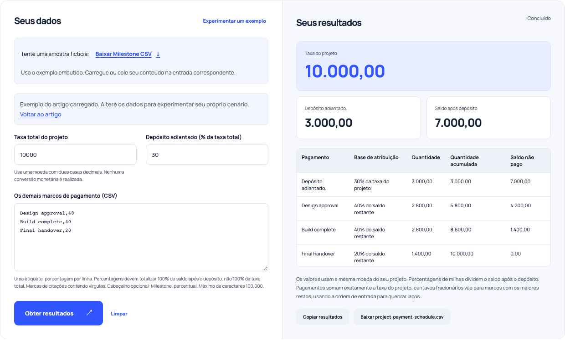Open the Experimentar um exemplo link
Image resolution: width=565 pixels, height=340 pixels.
[x=234, y=21]
